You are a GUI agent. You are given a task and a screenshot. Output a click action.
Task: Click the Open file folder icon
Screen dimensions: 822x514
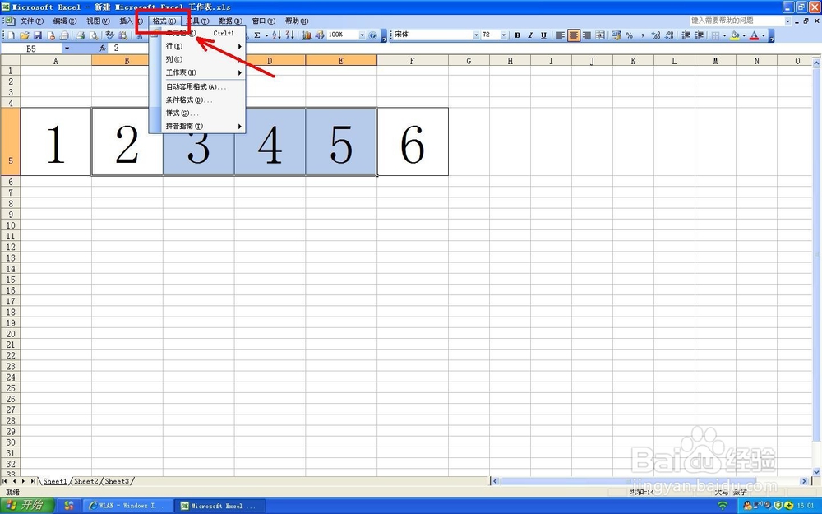pos(24,35)
